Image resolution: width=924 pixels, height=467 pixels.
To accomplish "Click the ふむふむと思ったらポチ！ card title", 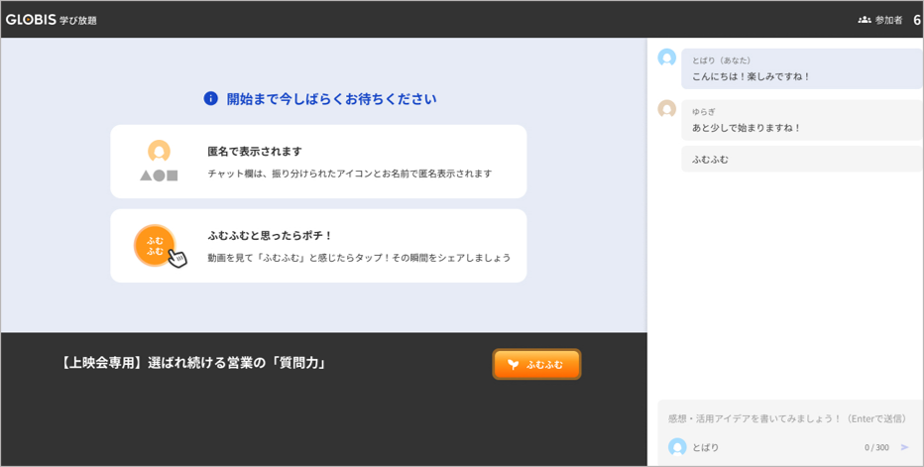I will [271, 236].
